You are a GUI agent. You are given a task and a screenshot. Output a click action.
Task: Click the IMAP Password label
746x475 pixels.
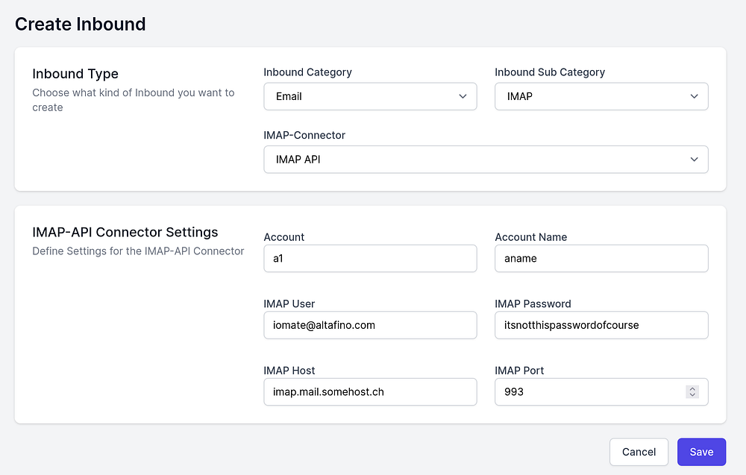(x=533, y=303)
